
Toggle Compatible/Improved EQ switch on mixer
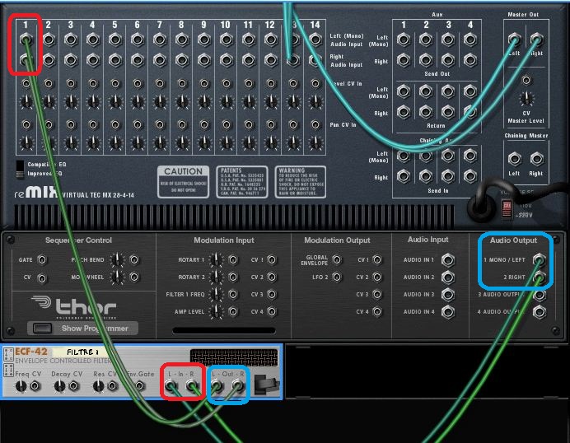coord(20,170)
